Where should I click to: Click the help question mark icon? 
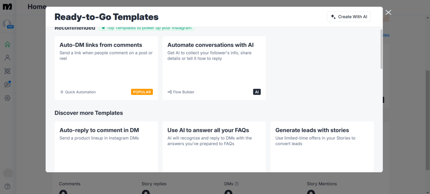7,186
